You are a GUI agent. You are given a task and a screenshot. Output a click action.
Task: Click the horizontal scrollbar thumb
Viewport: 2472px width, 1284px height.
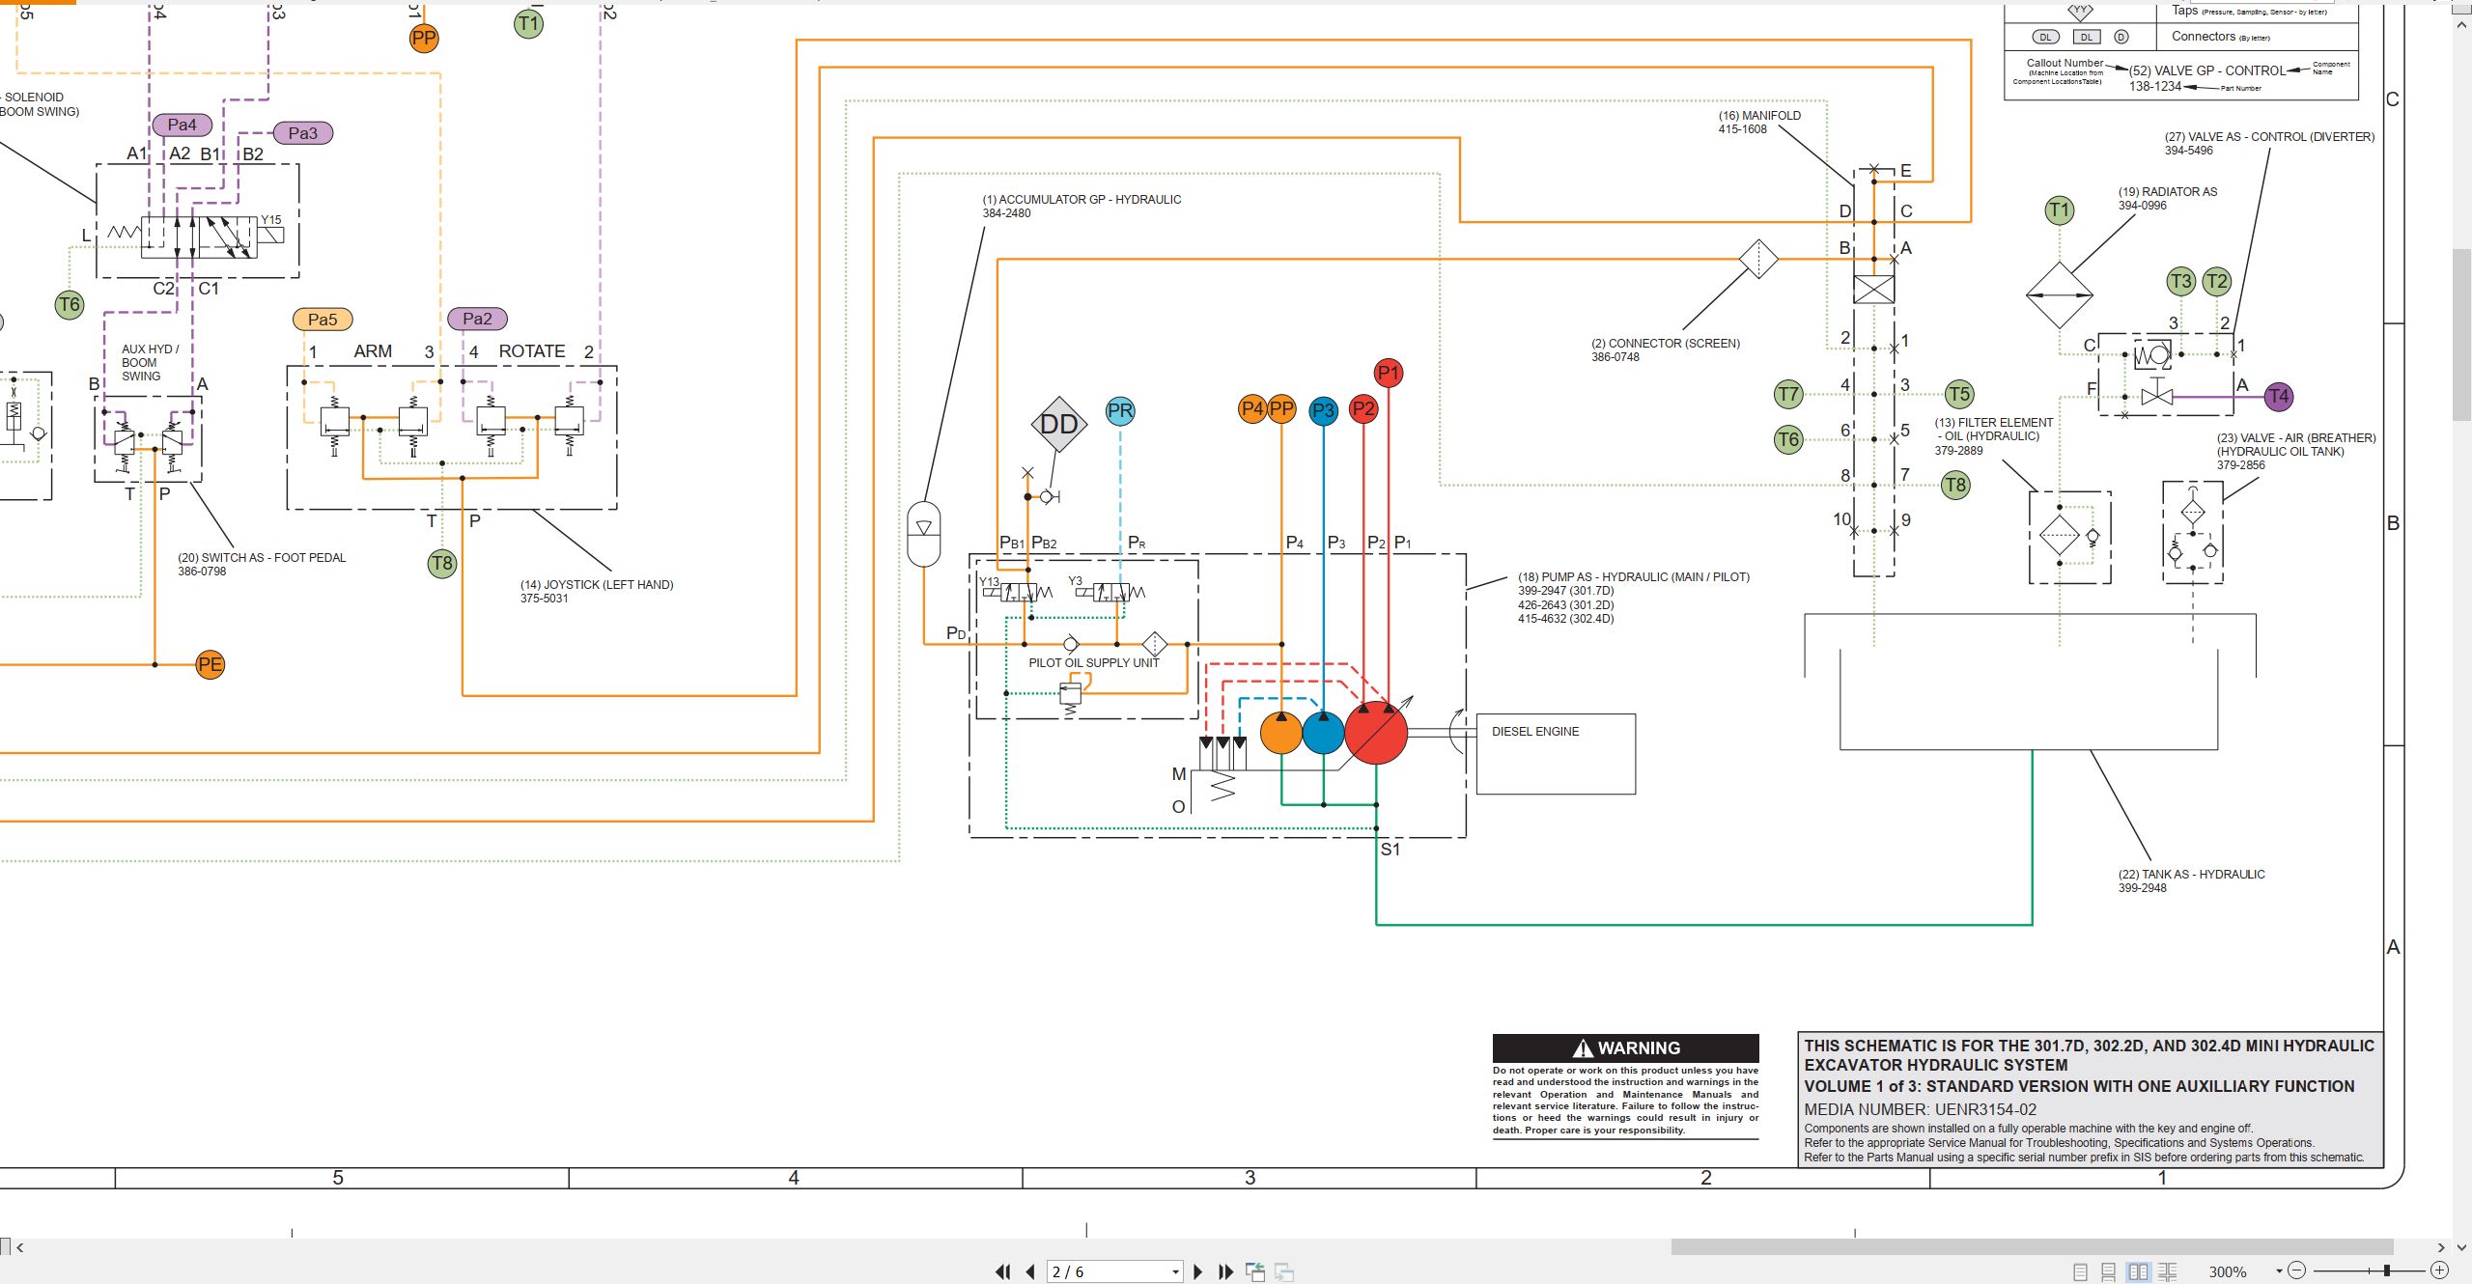(x=2032, y=1246)
